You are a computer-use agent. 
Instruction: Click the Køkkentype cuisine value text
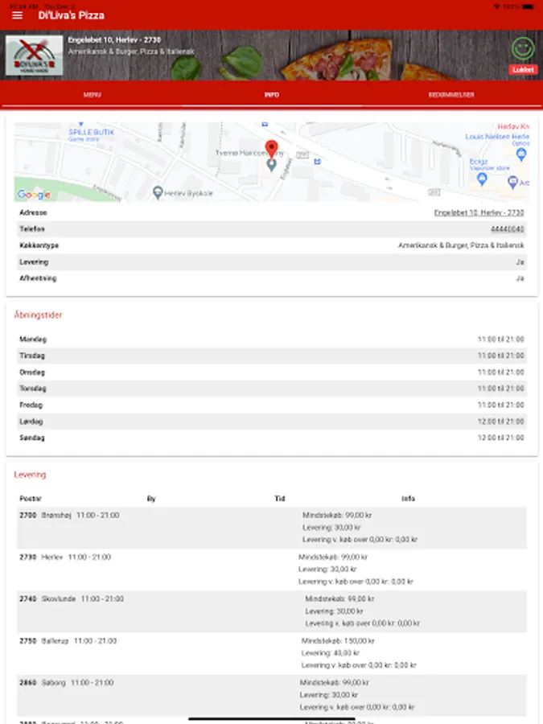(x=461, y=245)
